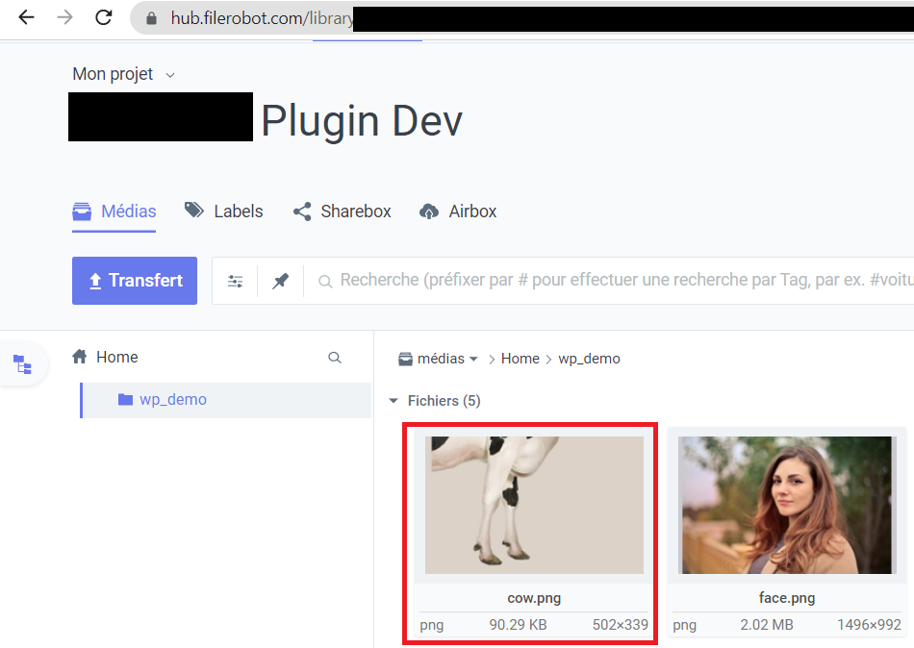The height and width of the screenshot is (648, 914).
Task: Toggle the folder tree panel icon
Action: coord(23,364)
